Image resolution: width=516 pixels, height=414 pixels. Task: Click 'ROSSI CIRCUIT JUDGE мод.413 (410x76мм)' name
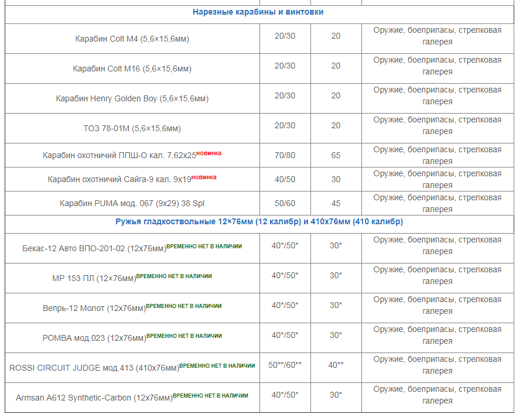(x=94, y=368)
